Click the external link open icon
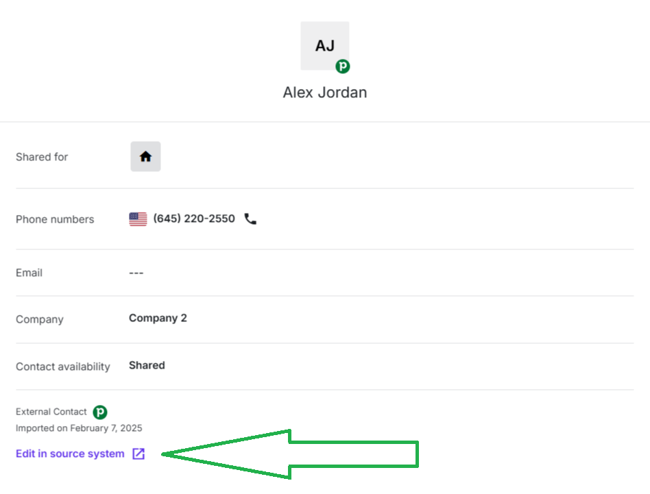Viewport: 650px width, 494px height. pyautogui.click(x=139, y=454)
